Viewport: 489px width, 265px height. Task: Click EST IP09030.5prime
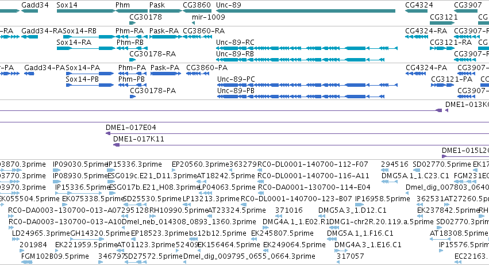80,164
